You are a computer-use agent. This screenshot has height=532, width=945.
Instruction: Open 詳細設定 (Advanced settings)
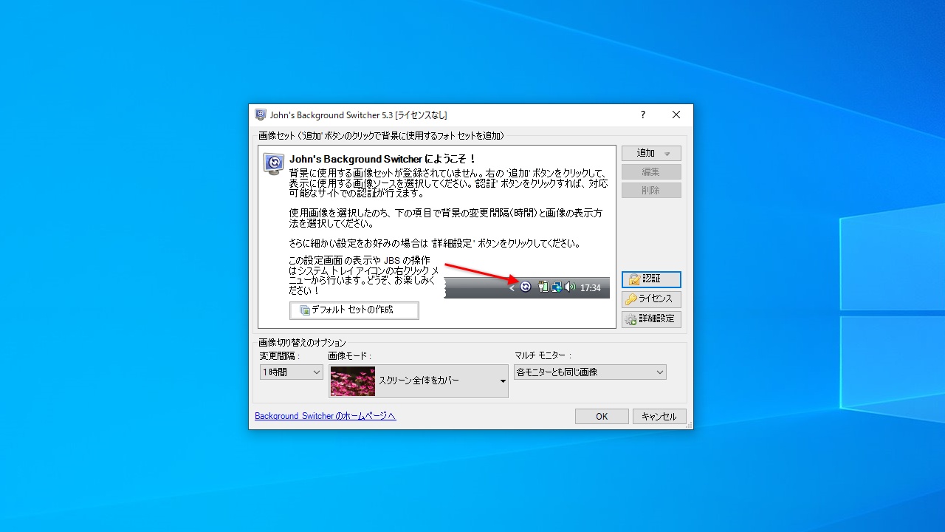[x=651, y=319]
